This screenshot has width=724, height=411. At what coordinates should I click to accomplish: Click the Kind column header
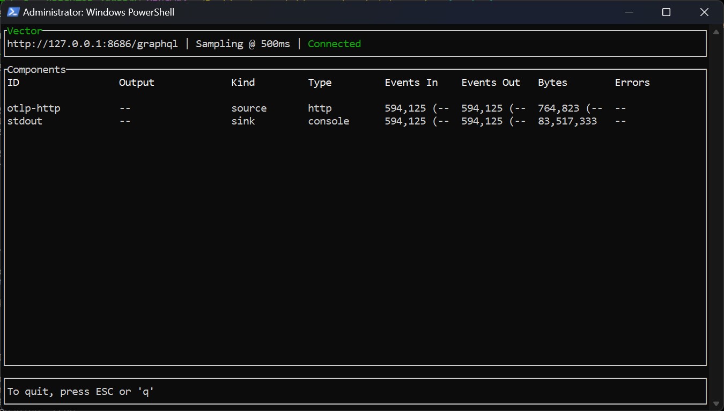coord(243,83)
